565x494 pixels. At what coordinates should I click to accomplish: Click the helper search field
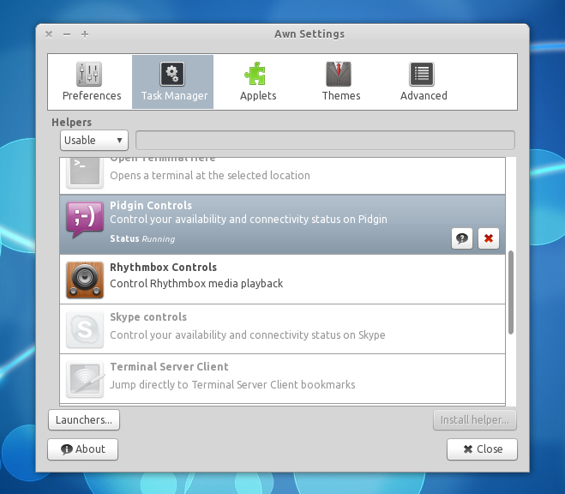pos(325,140)
